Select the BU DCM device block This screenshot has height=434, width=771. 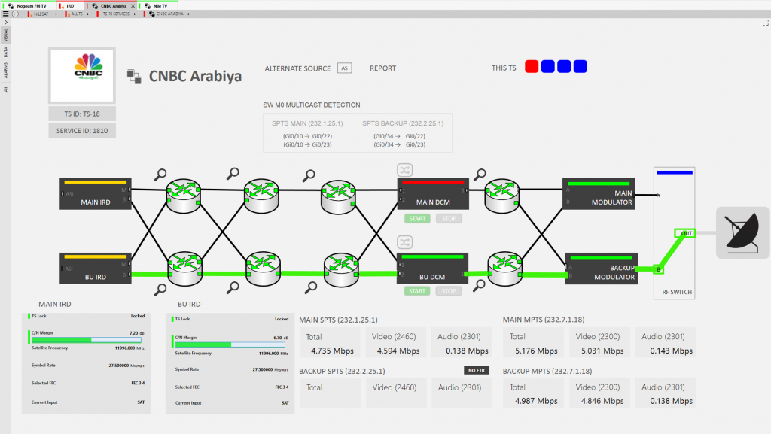[432, 268]
